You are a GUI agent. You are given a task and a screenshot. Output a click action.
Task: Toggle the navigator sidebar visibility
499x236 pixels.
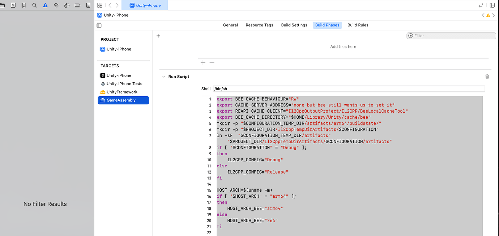98,25
